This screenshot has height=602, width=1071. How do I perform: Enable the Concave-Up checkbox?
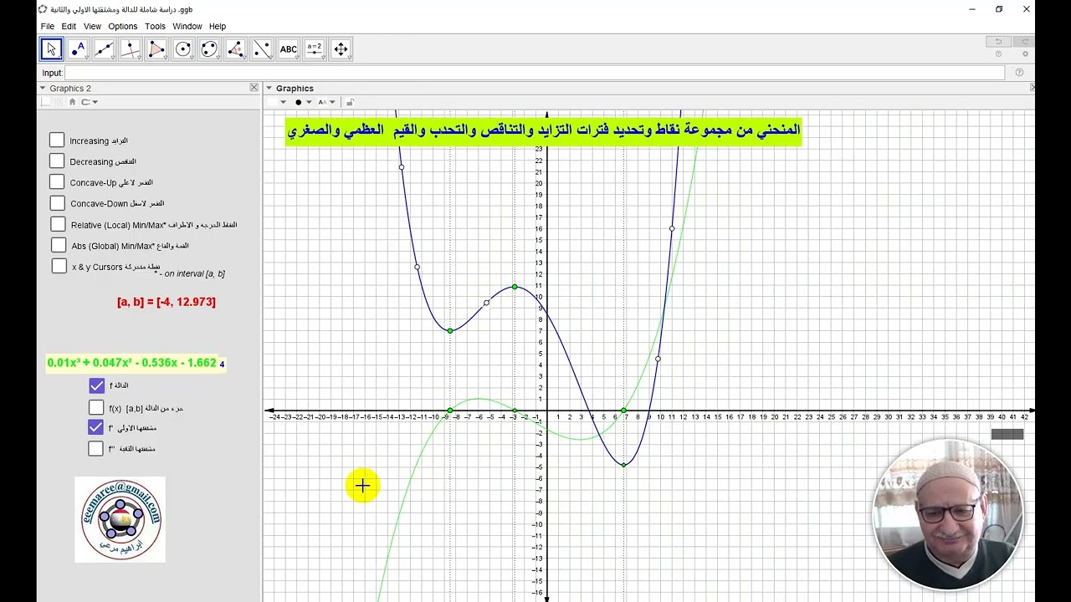click(57, 181)
